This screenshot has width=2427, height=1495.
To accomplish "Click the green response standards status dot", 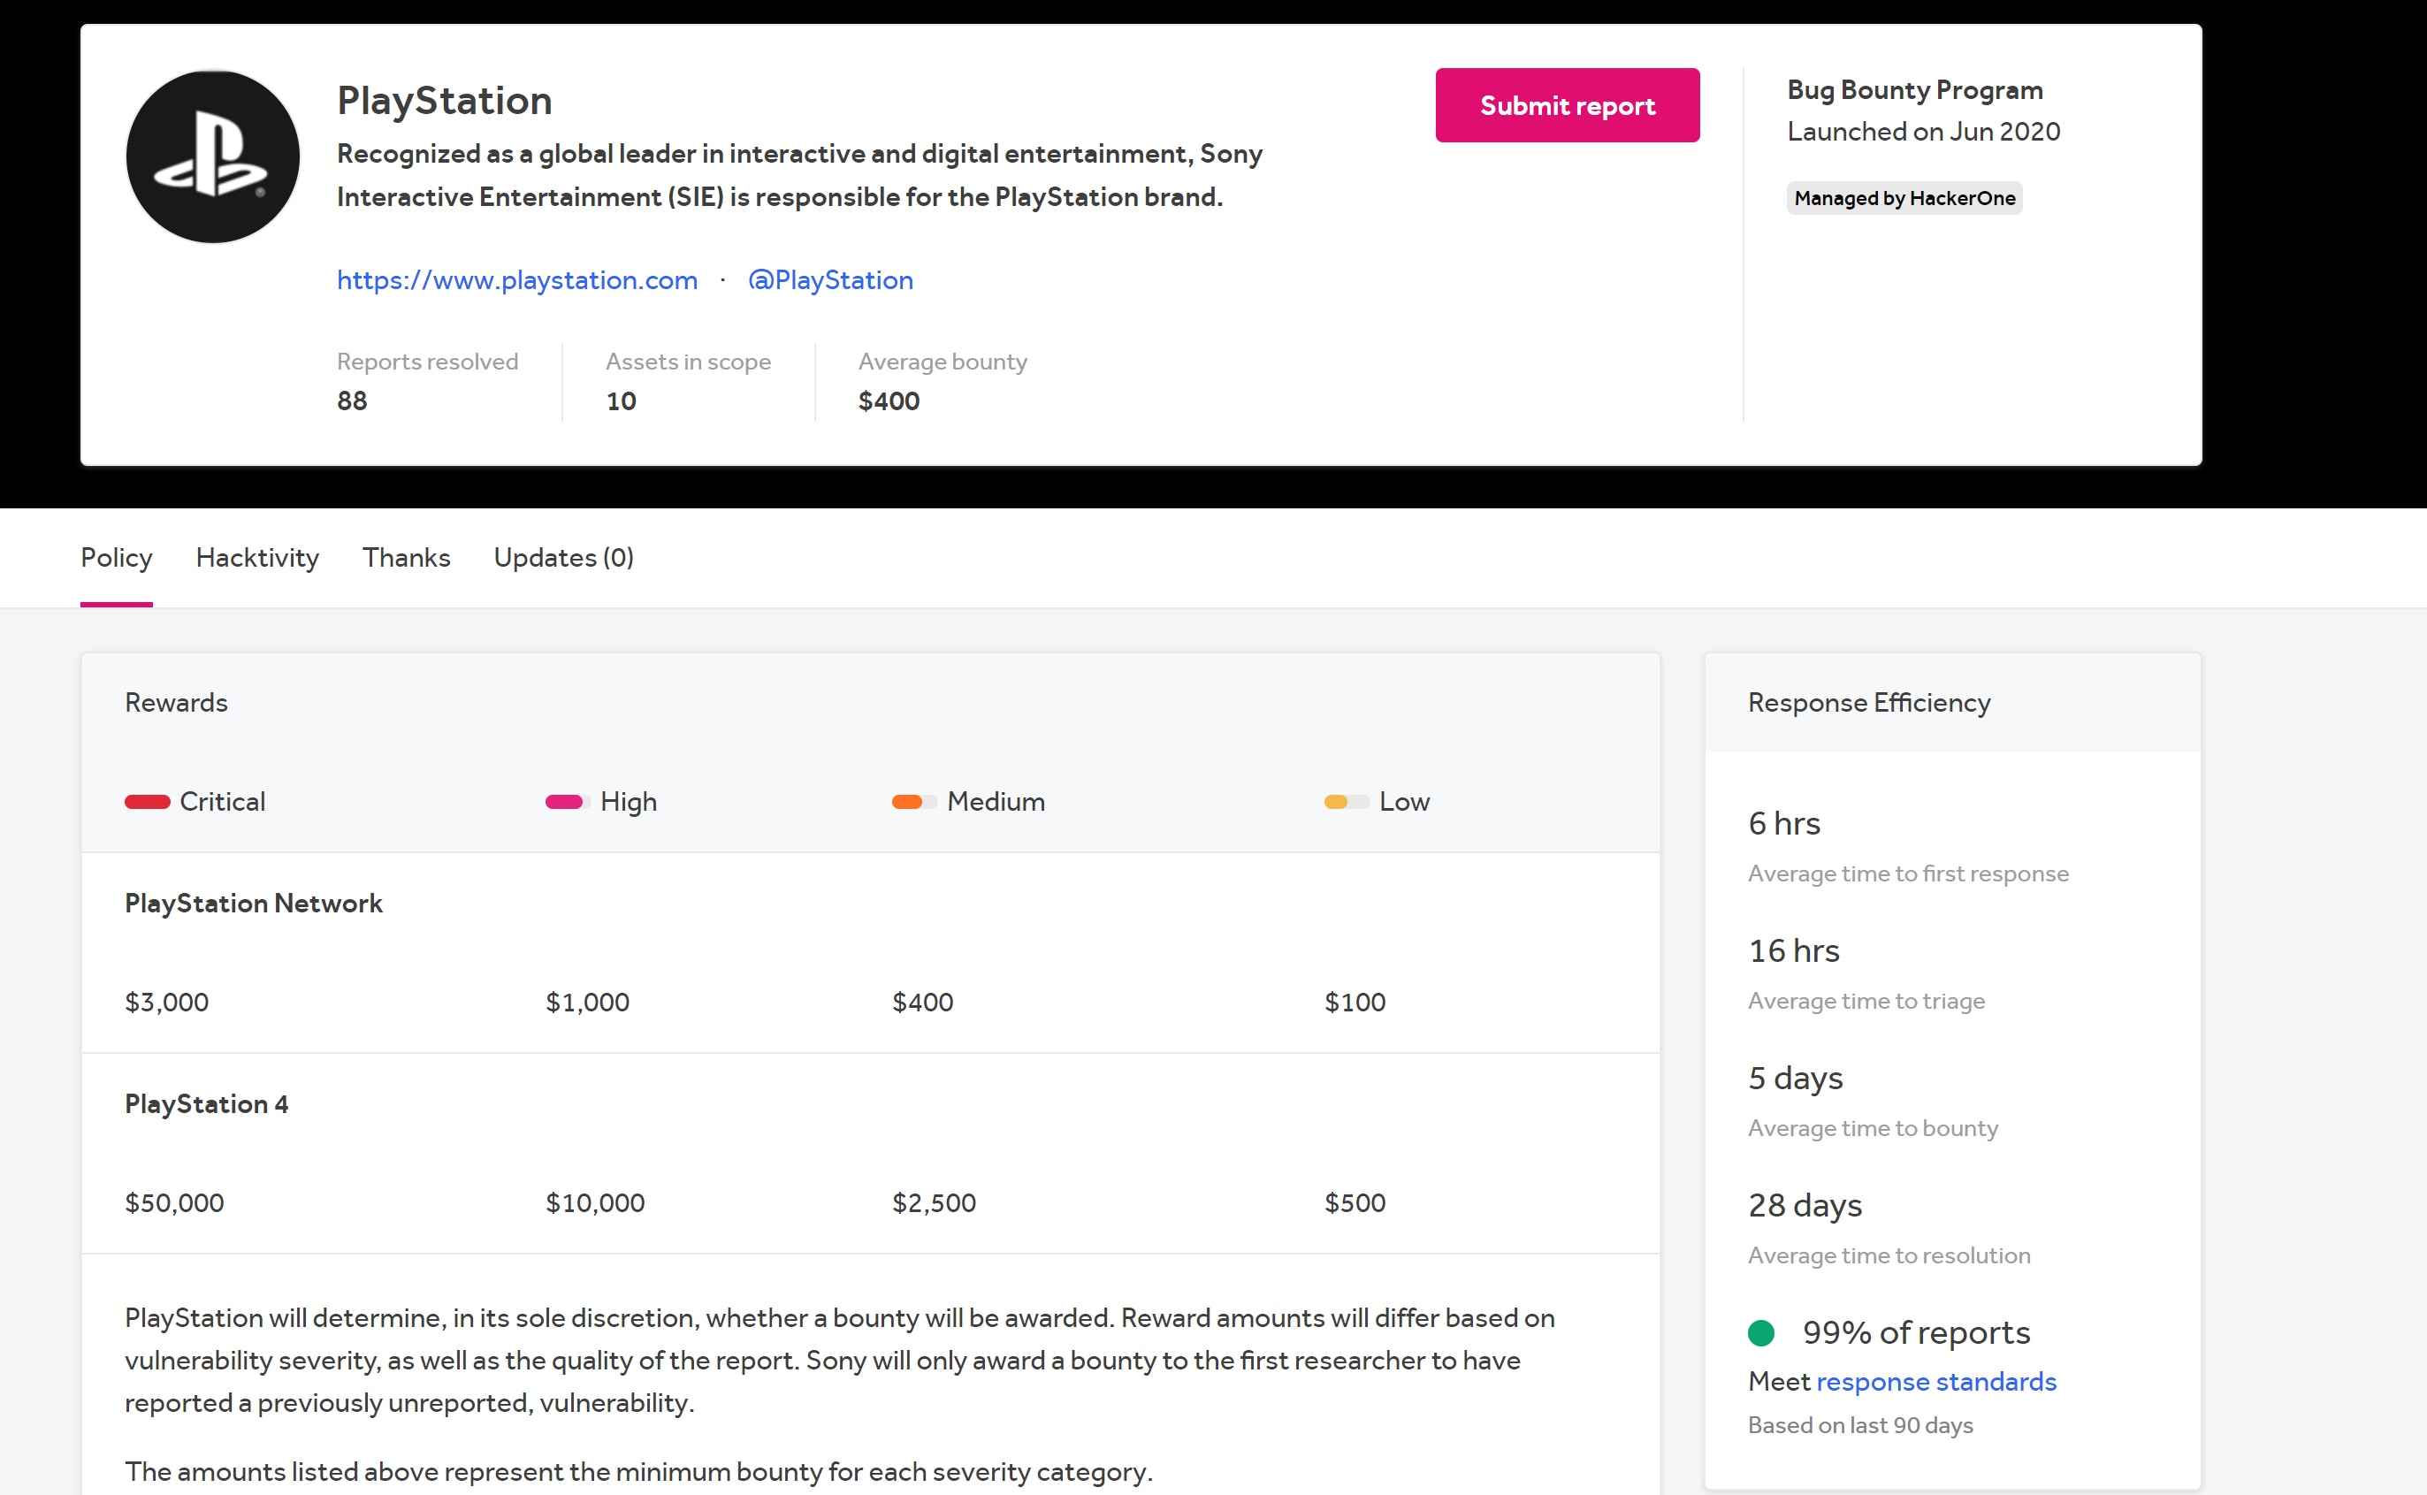I will pos(1760,1333).
